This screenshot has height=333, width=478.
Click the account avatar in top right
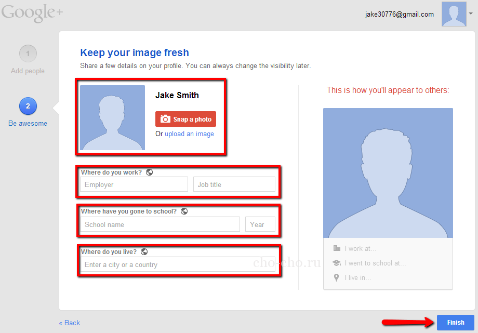454,14
